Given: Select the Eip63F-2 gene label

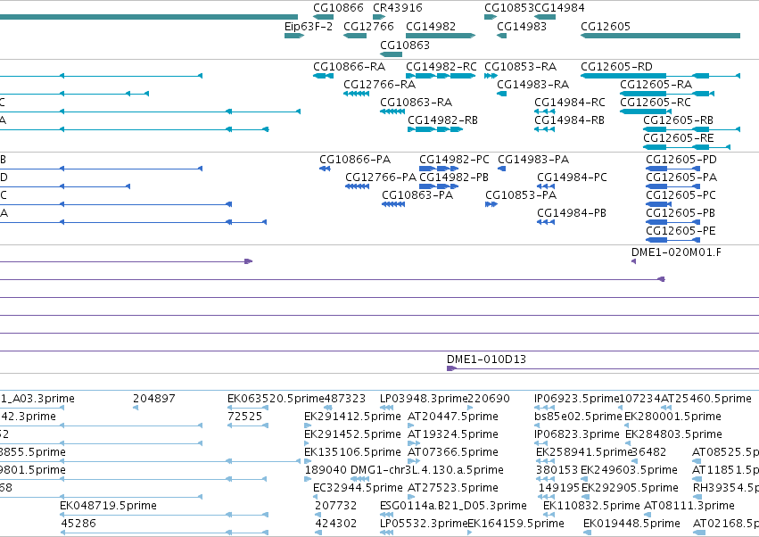Looking at the screenshot, I should (x=309, y=27).
